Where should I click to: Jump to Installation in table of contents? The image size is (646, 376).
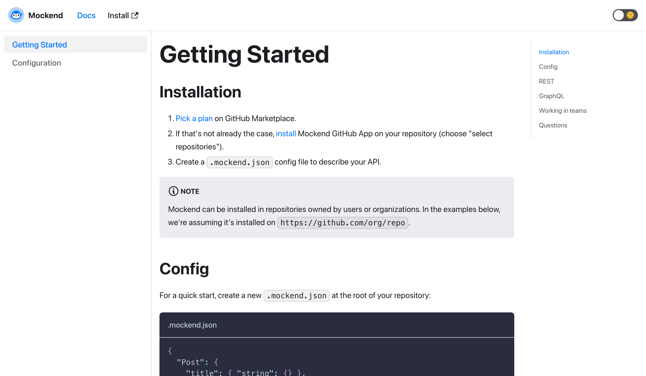click(554, 52)
